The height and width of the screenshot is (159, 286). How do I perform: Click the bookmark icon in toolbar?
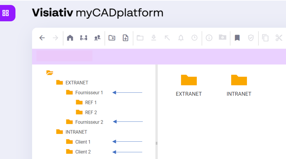click(237, 38)
